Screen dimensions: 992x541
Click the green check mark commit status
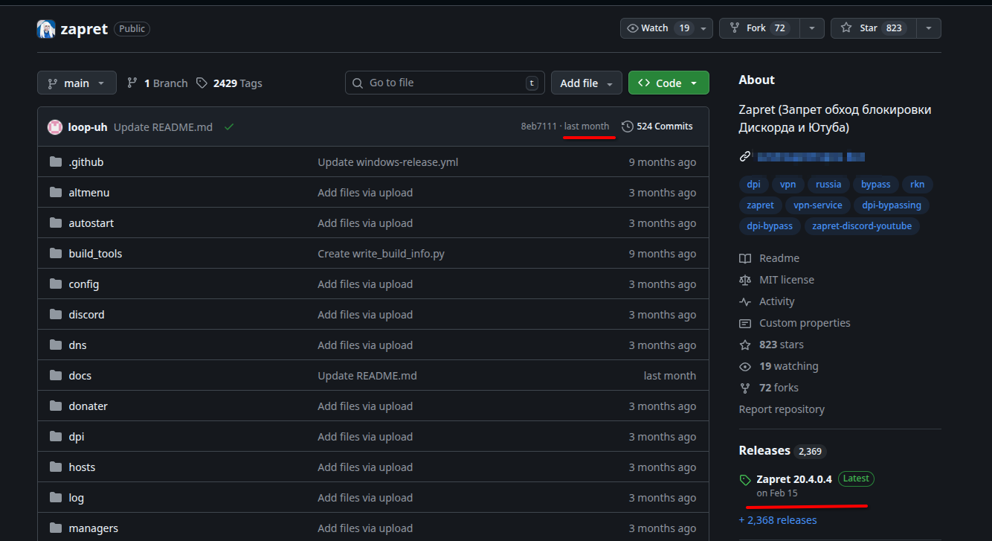click(229, 127)
